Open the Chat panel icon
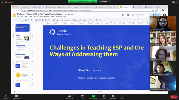 coord(83,96)
